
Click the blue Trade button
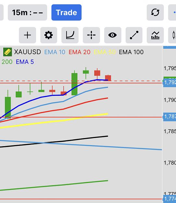click(x=66, y=12)
